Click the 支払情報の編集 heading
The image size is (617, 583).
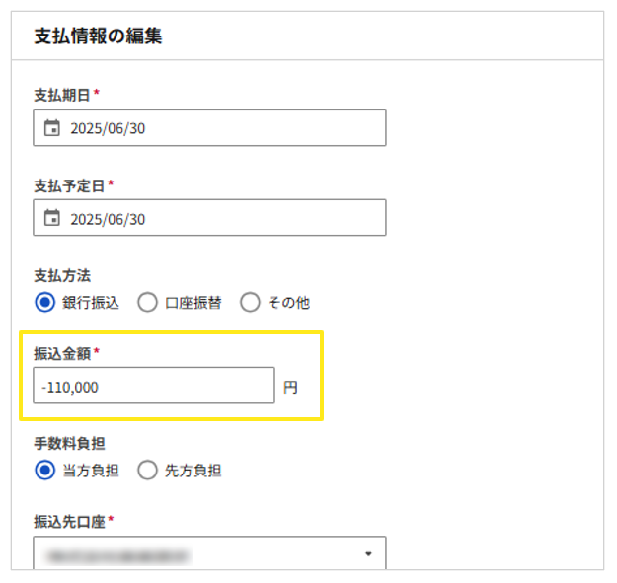click(x=98, y=37)
